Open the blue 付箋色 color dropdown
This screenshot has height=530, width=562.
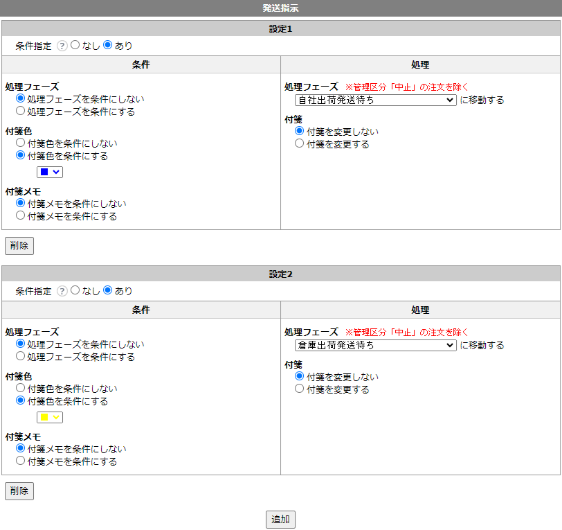(50, 173)
